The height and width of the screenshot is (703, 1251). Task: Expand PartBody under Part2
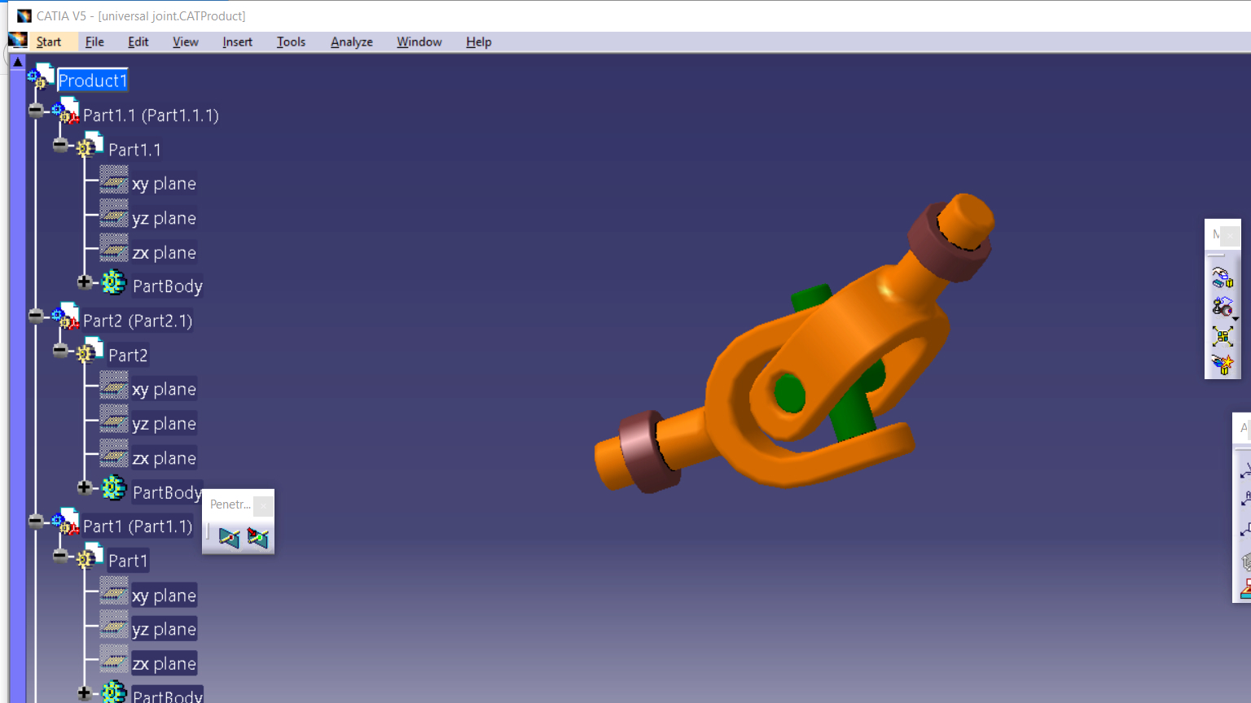pos(85,488)
